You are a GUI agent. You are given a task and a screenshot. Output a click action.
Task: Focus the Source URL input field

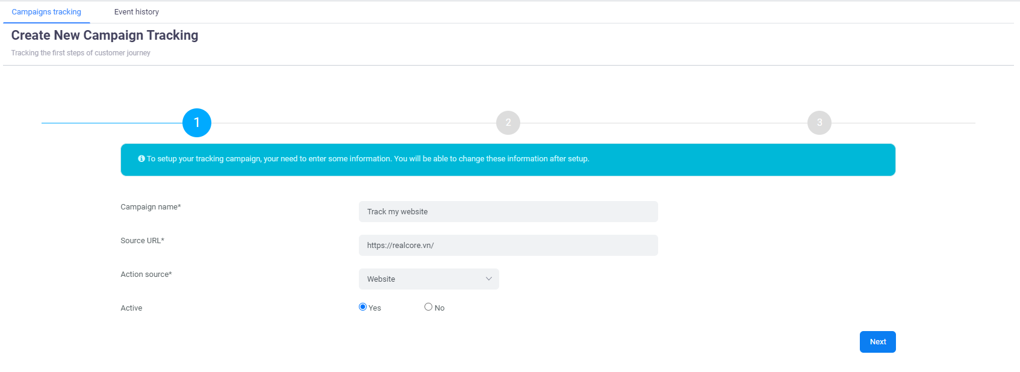coord(508,246)
